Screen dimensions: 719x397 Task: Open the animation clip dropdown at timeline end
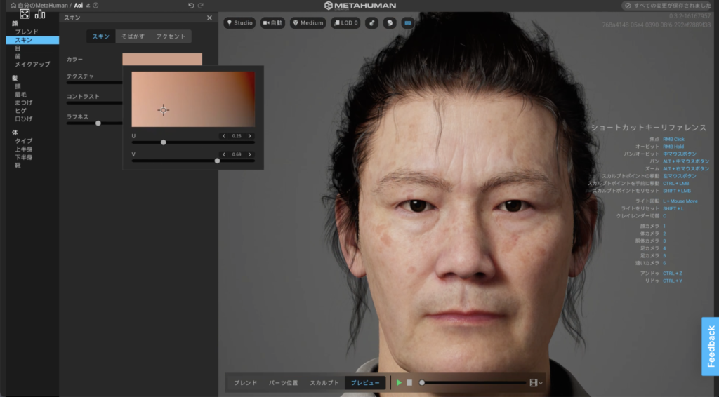pos(536,383)
